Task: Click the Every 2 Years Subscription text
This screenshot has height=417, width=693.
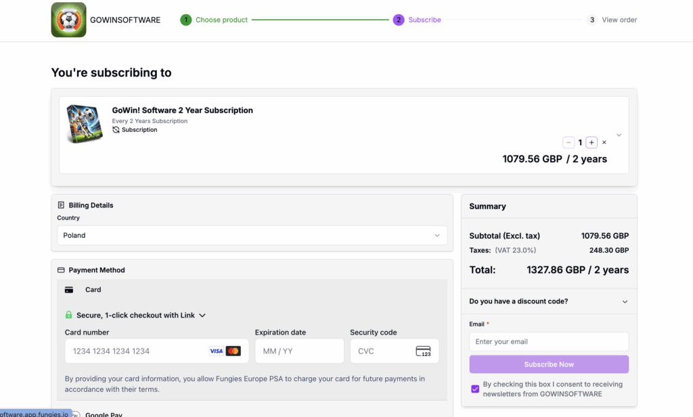Action: 150,121
